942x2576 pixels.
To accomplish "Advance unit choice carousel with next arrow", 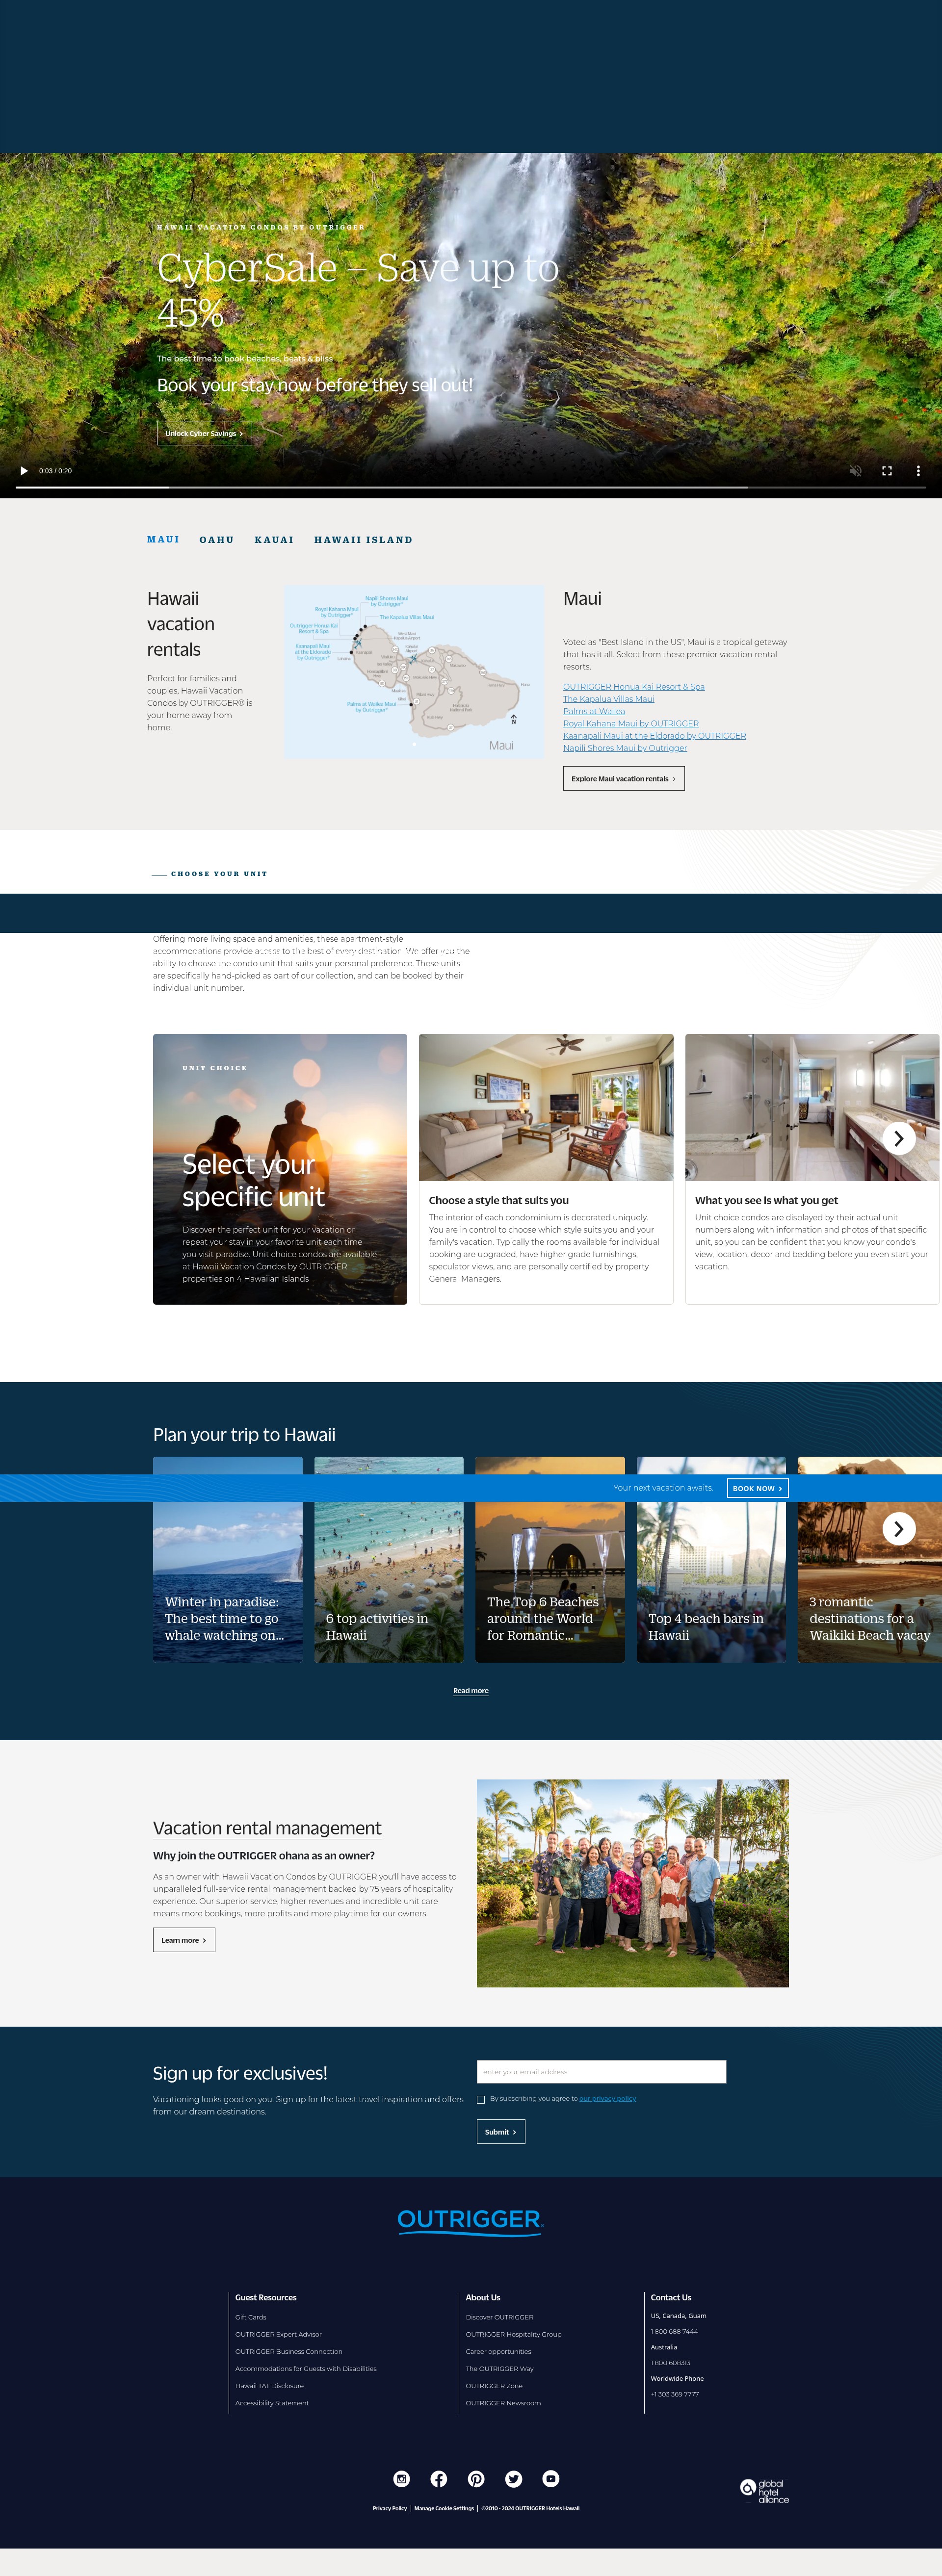I will coord(898,1139).
